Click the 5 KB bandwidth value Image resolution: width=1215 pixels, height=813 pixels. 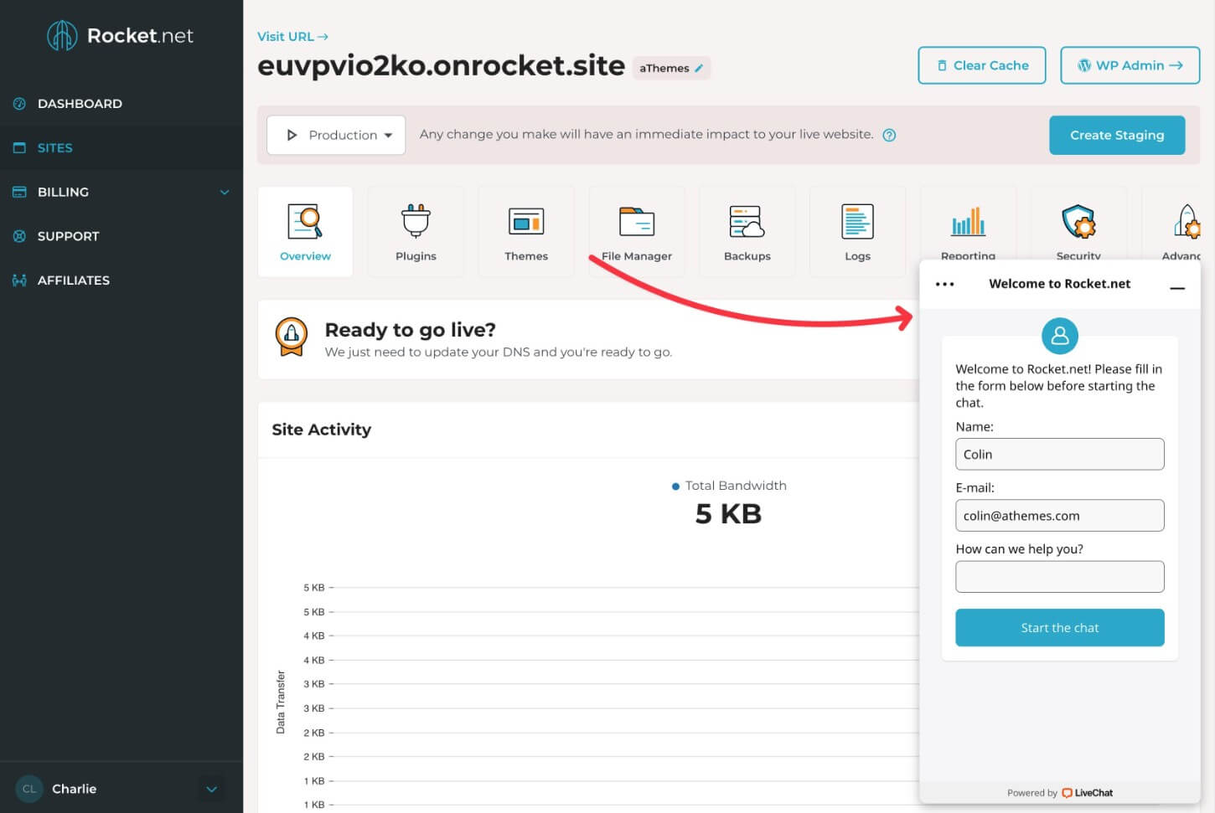pyautogui.click(x=728, y=513)
